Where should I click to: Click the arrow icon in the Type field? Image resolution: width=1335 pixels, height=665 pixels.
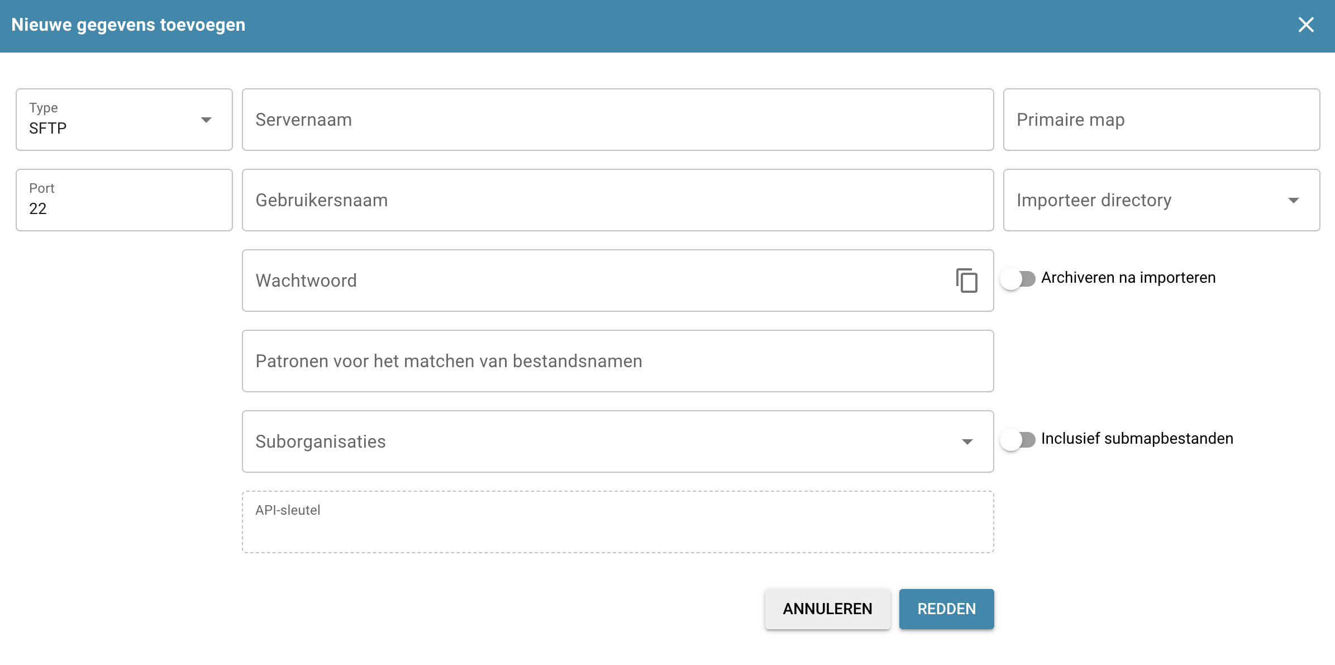206,120
